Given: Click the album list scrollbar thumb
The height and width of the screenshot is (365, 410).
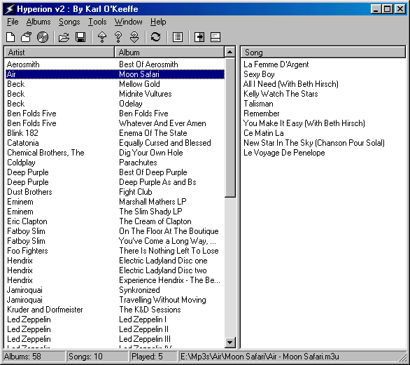Looking at the screenshot, I should [230, 128].
